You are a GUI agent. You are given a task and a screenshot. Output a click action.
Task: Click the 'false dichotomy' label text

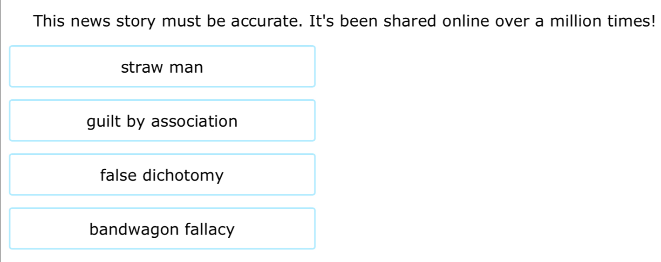click(162, 176)
